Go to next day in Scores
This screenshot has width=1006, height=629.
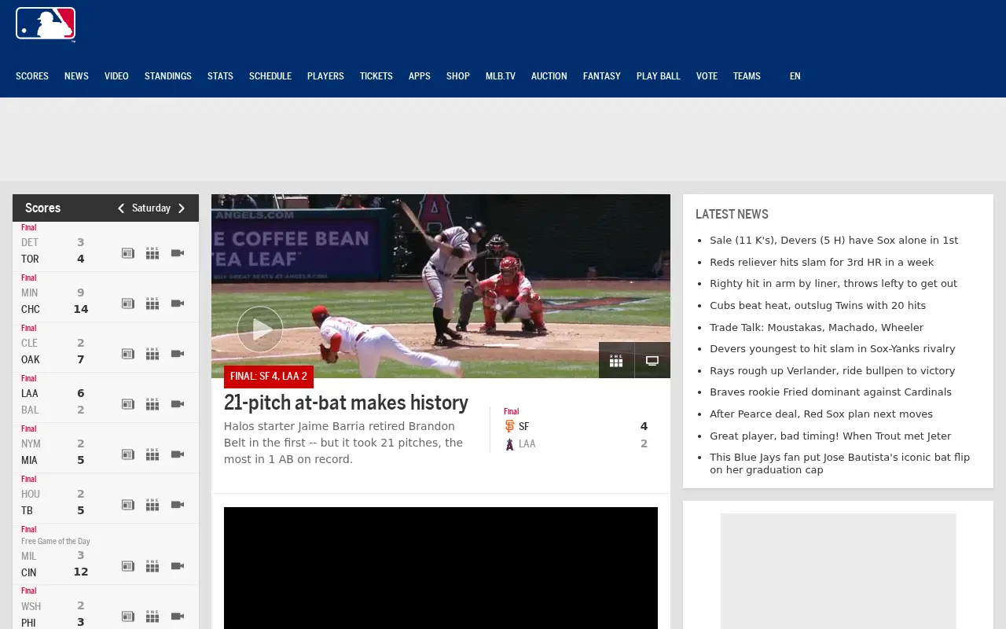[182, 208]
